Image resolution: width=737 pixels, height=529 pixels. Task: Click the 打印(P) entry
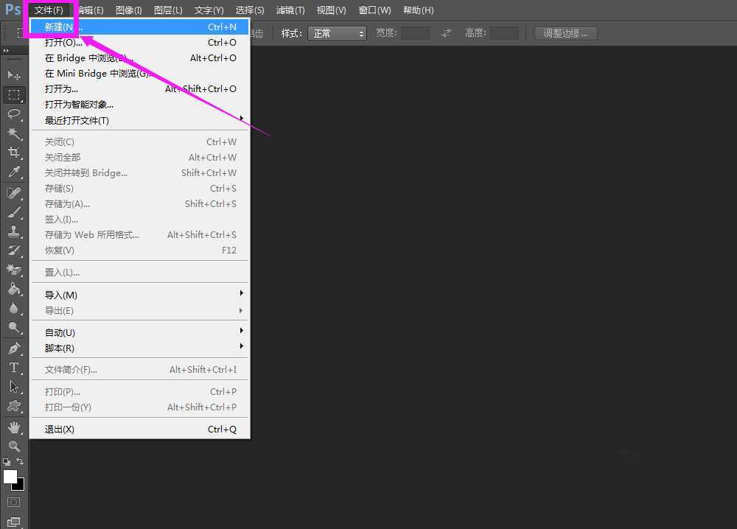(139, 392)
